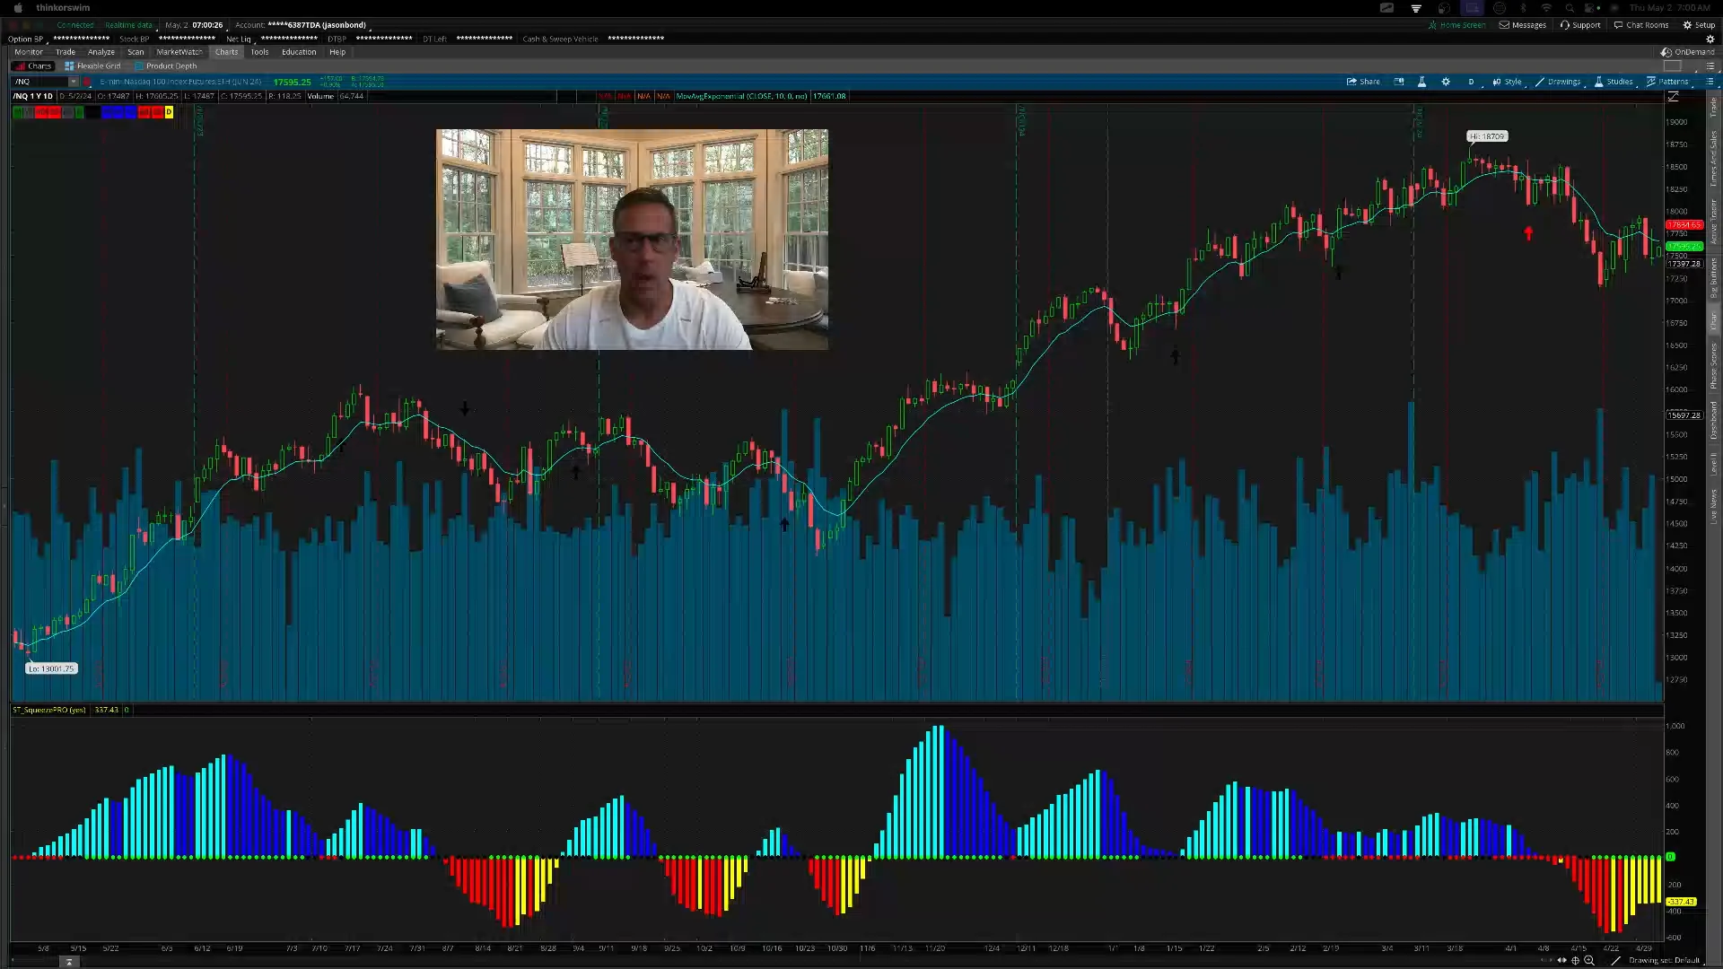Click the expand-chart arrows near bottom scroll
1723x969 pixels.
[x=1561, y=960]
